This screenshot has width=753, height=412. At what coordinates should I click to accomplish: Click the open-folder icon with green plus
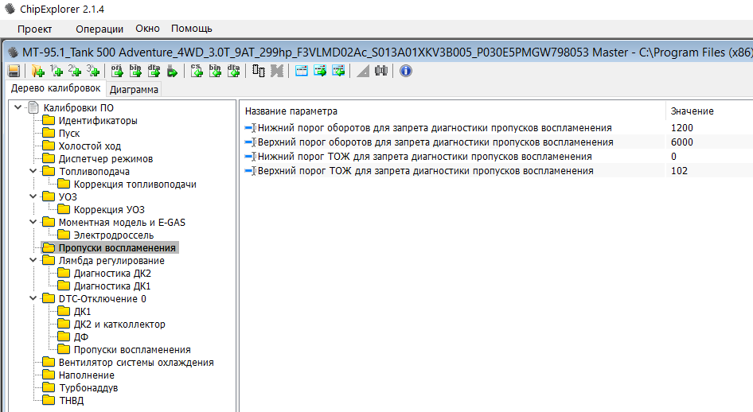pyautogui.click(x=37, y=71)
